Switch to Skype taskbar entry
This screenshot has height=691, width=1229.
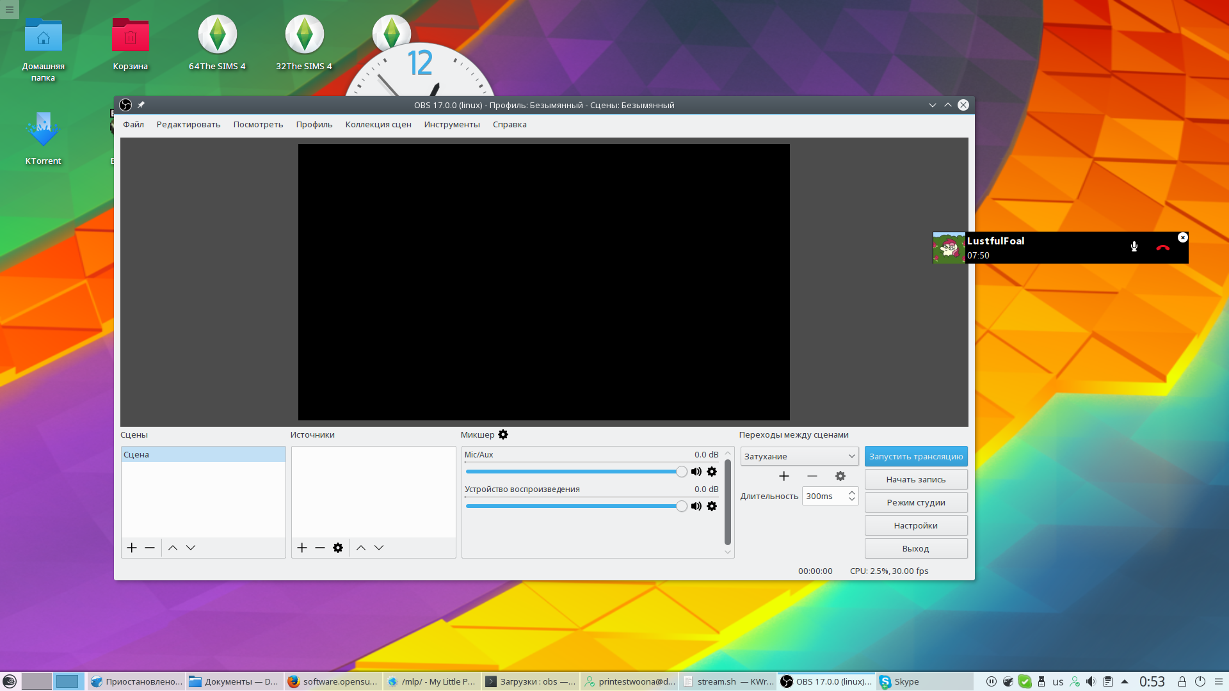(924, 681)
